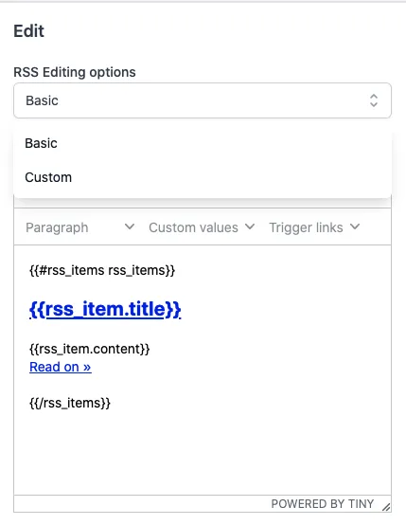406x525 pixels.
Task: Click the RSS Editing options label
Action: [x=75, y=72]
